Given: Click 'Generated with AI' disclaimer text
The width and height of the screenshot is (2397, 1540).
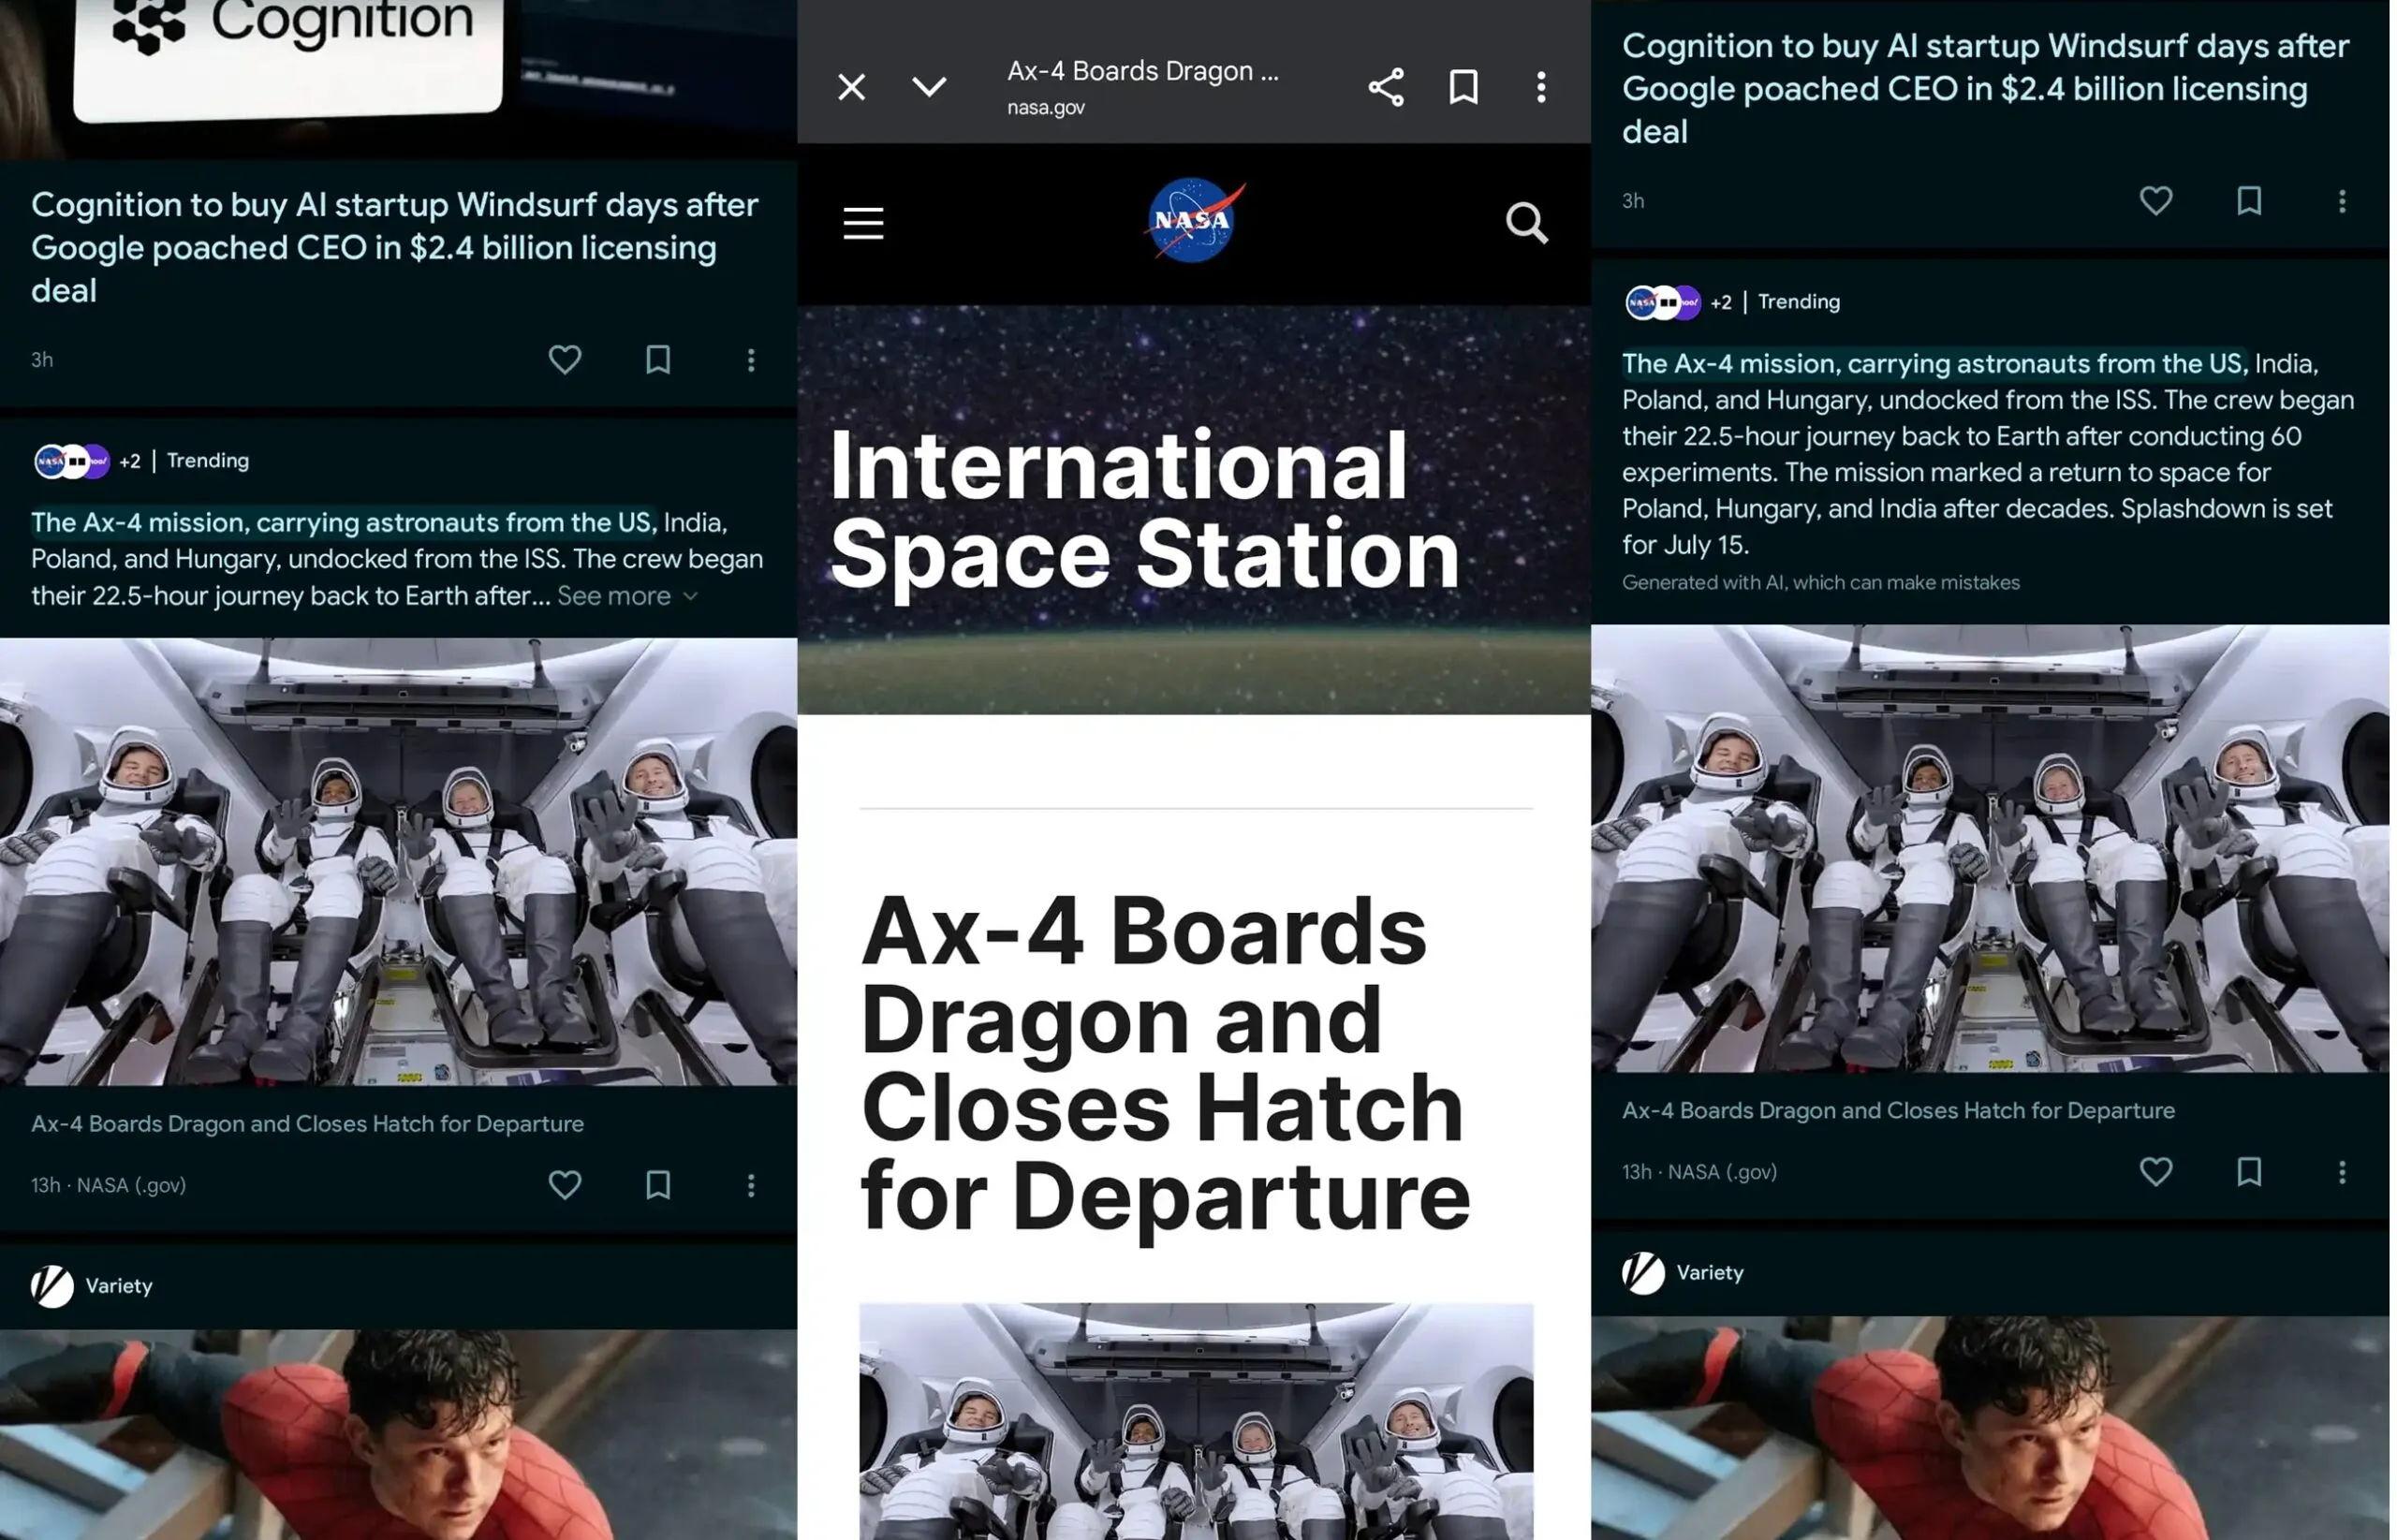Looking at the screenshot, I should (x=1821, y=582).
